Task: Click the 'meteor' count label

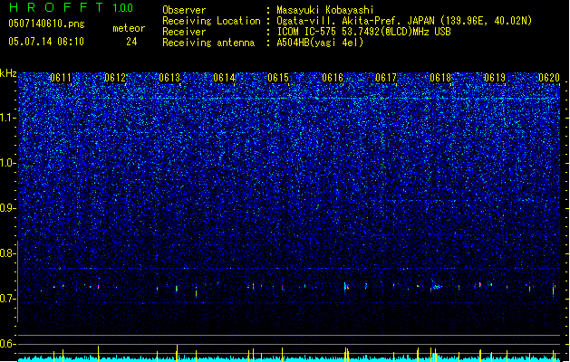Action: click(x=129, y=28)
